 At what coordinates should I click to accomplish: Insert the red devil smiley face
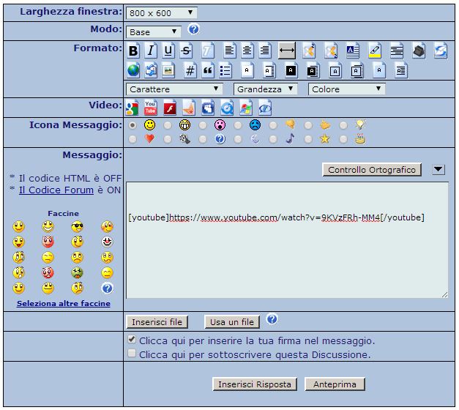(48, 242)
